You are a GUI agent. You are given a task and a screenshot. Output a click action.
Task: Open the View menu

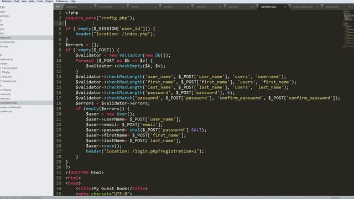(x=24, y=1)
